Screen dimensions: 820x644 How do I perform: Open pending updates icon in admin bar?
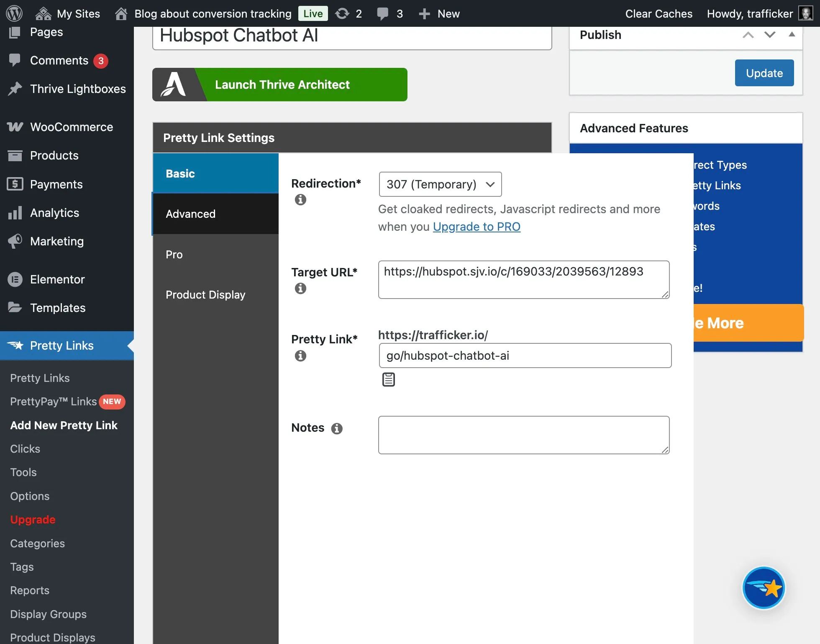(348, 13)
